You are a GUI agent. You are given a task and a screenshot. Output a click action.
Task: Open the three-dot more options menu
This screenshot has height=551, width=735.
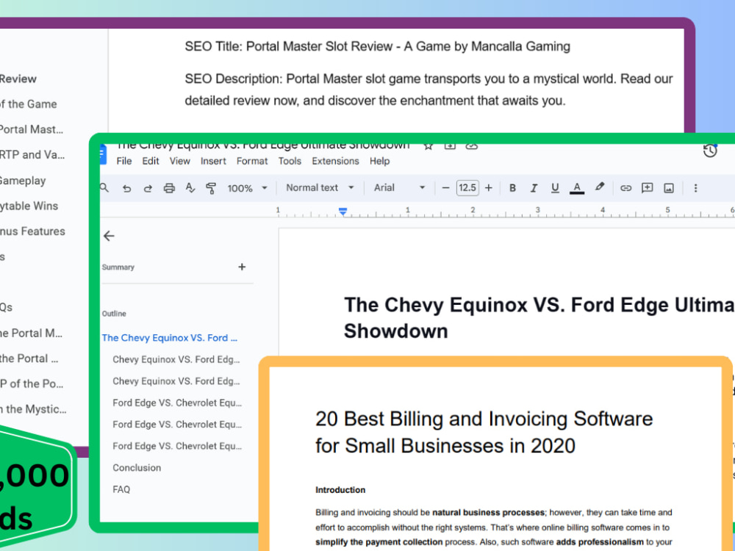695,188
